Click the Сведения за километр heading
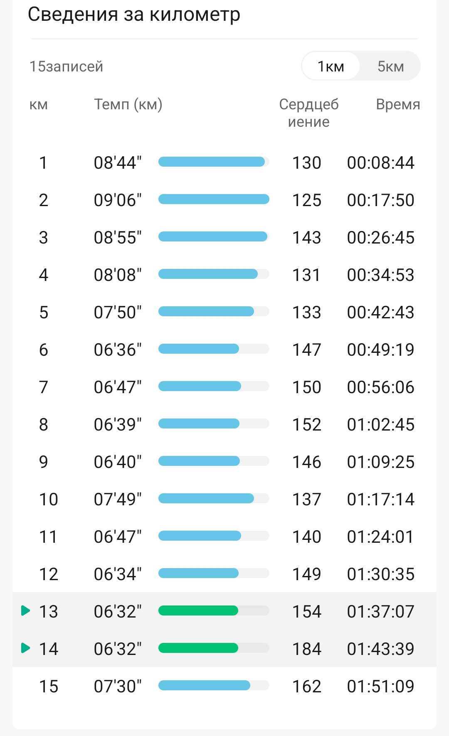 coord(134,15)
